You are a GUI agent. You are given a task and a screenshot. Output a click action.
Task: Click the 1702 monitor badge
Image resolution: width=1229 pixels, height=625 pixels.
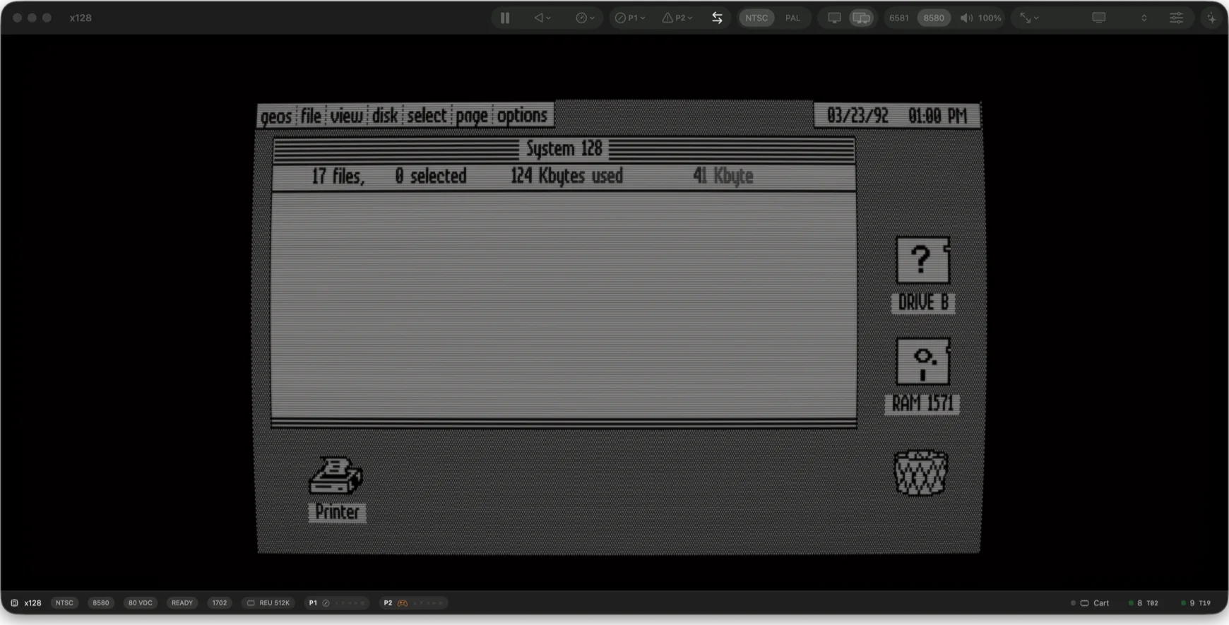(x=220, y=603)
